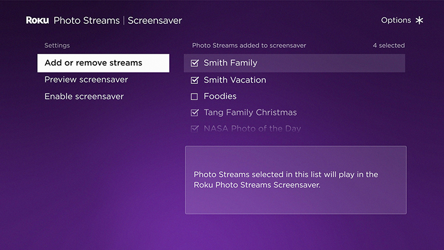The width and height of the screenshot is (444, 250).
Task: Click the screensaver description info box
Action: pyautogui.click(x=295, y=179)
